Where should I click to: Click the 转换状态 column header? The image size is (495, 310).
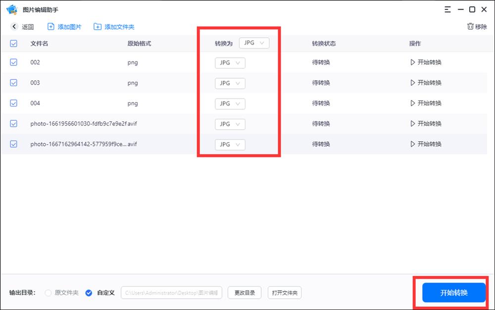[x=324, y=44]
